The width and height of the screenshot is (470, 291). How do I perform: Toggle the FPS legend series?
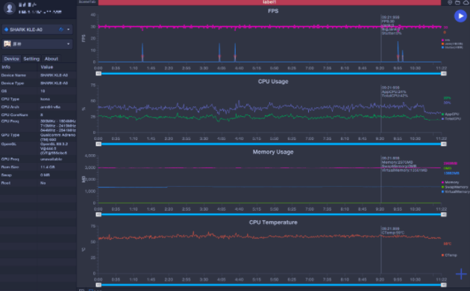(445, 40)
